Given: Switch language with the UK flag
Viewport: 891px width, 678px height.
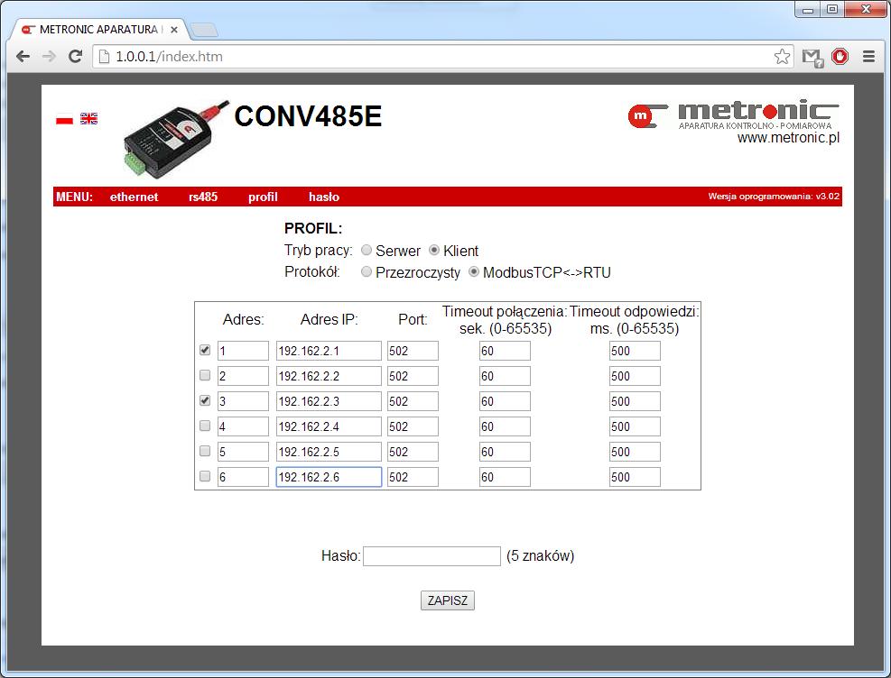Looking at the screenshot, I should point(88,119).
